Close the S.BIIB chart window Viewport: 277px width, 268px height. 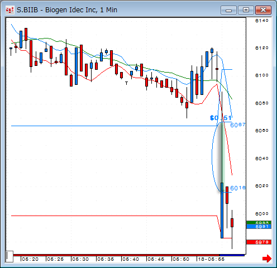coord(263,10)
